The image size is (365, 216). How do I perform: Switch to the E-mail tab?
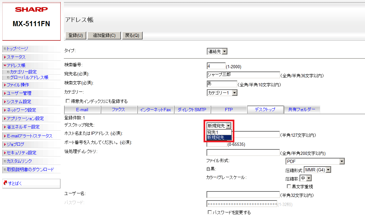coord(82,110)
